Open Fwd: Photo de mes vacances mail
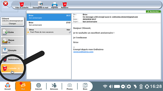Screen dimensions: 163x91 pos(49,31)
